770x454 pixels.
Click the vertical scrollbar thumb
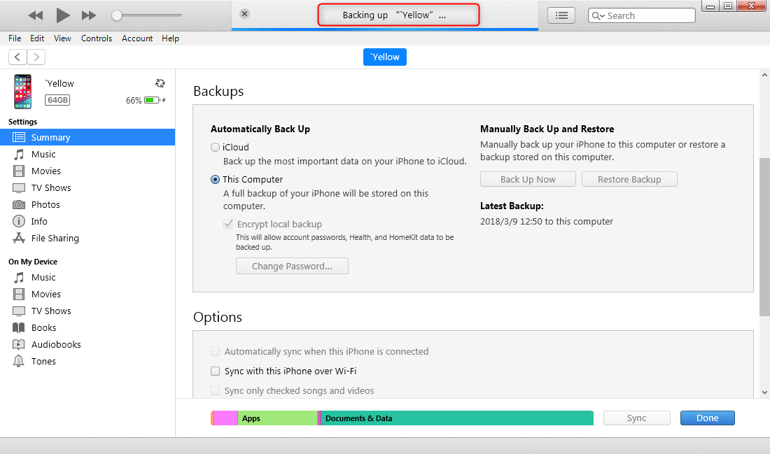(x=764, y=237)
